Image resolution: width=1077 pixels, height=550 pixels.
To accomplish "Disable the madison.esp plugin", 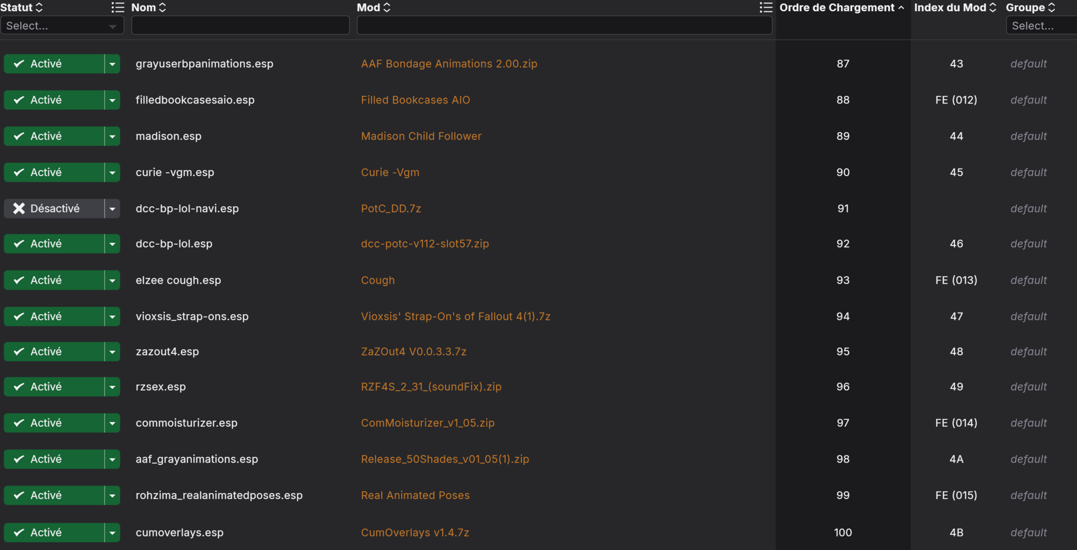I will (x=54, y=136).
